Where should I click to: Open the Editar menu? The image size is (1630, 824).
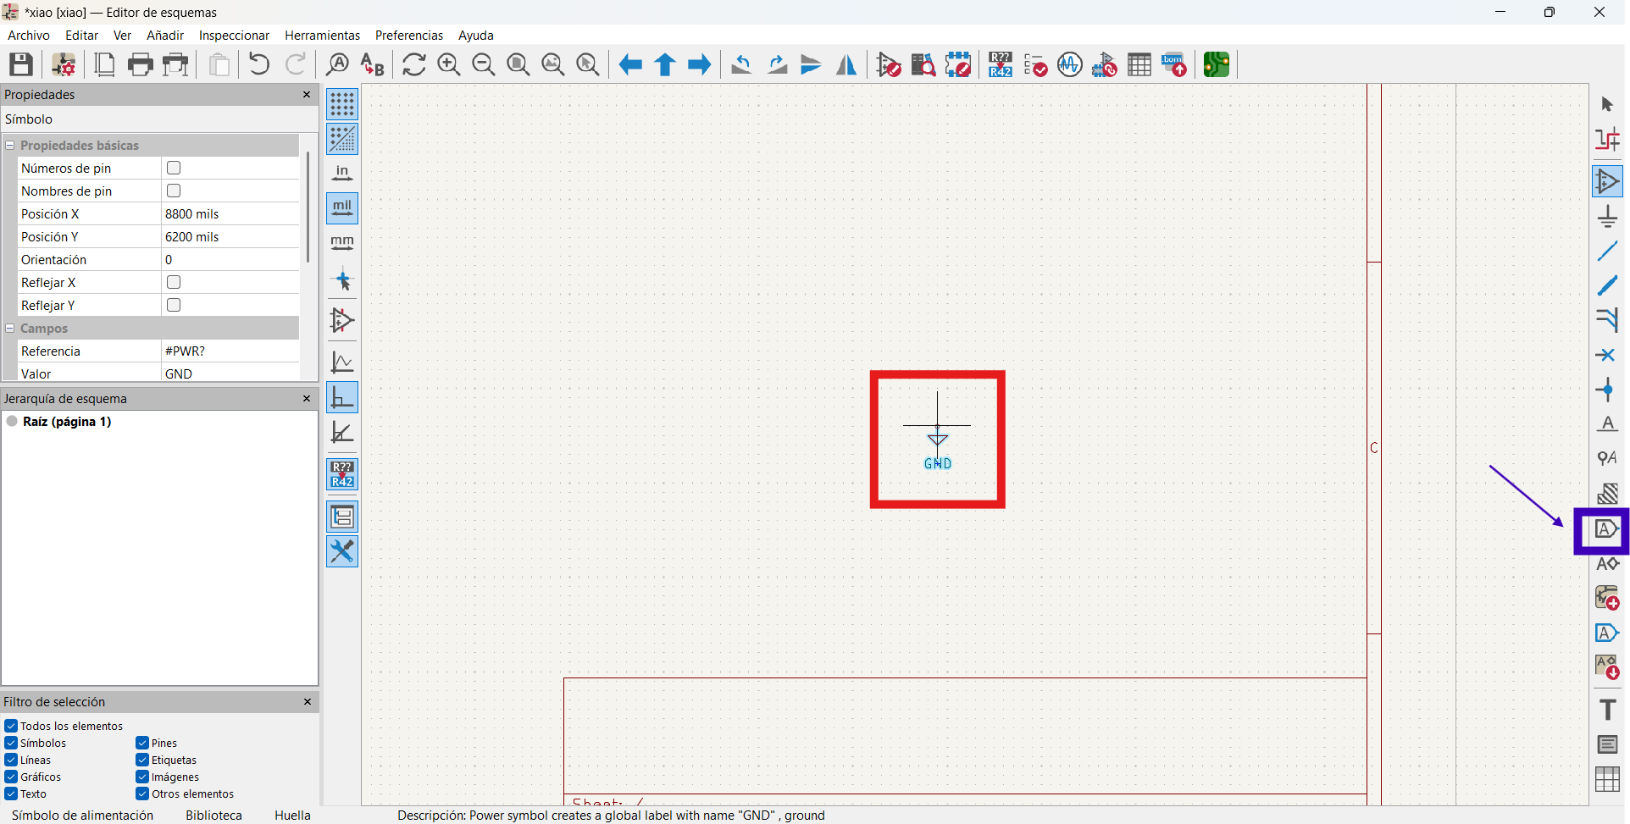(x=82, y=36)
